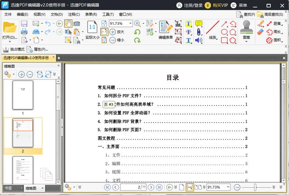Expand the bottom bar options gear dropdown
289x195 pixels.
point(74,187)
